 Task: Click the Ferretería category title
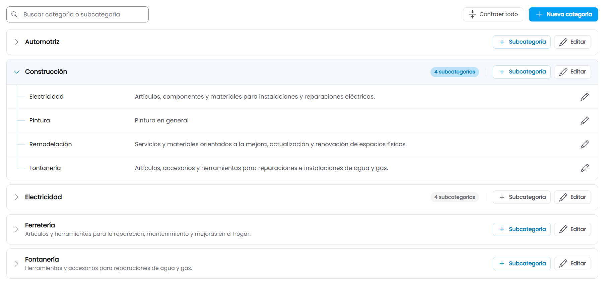pyautogui.click(x=40, y=225)
